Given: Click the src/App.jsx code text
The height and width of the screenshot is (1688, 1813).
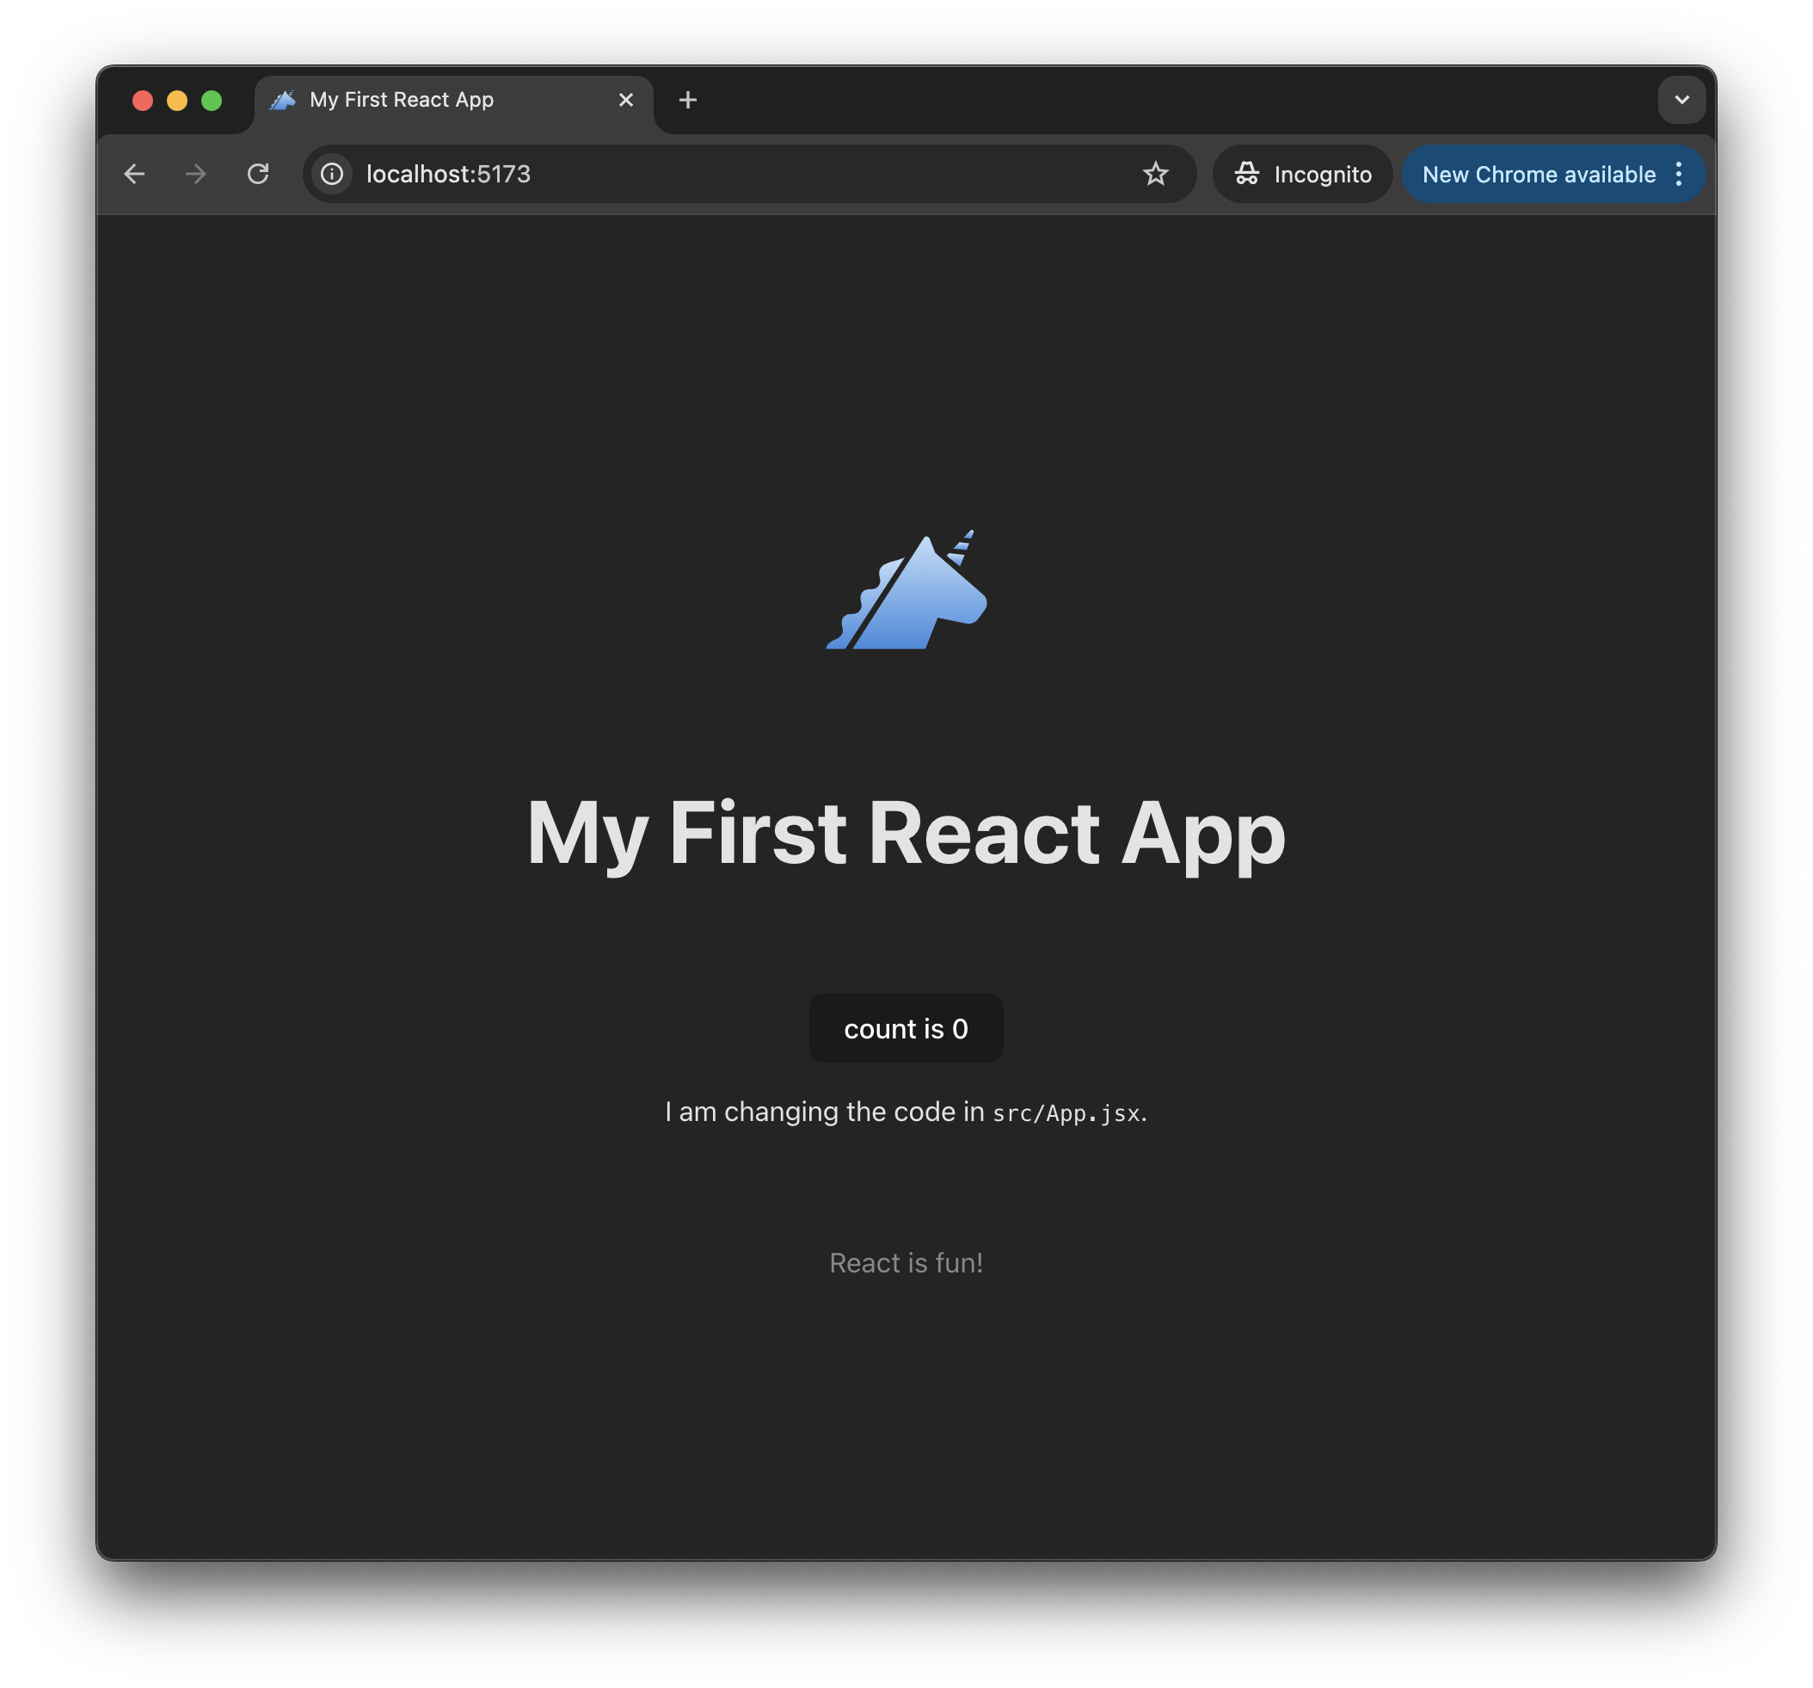Looking at the screenshot, I should tap(1066, 1113).
